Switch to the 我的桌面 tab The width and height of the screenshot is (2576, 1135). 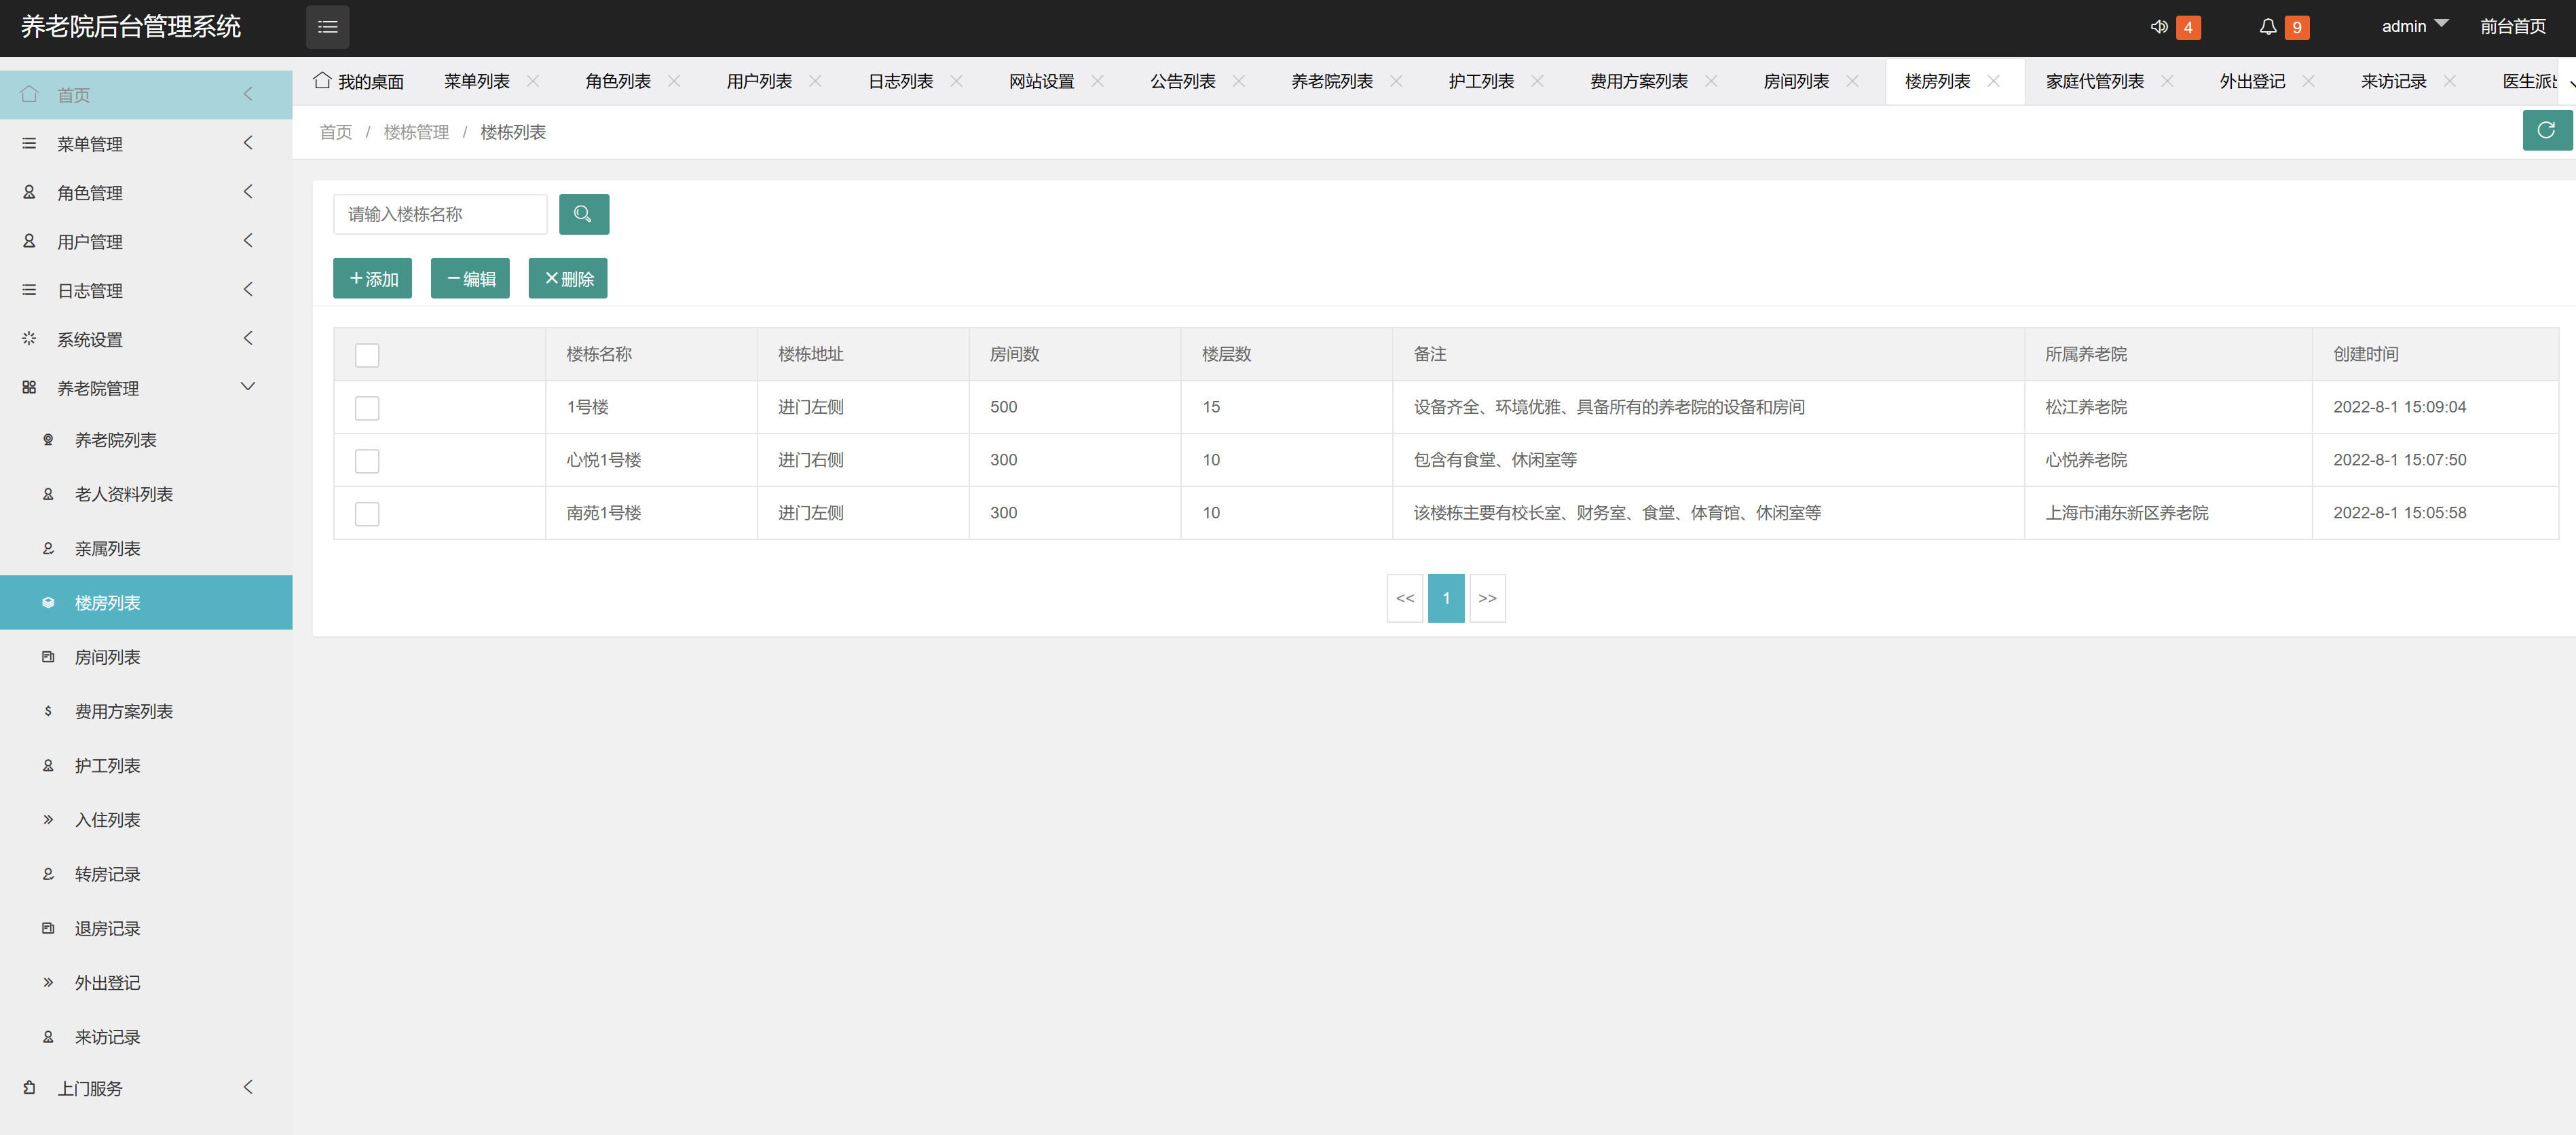[x=370, y=80]
